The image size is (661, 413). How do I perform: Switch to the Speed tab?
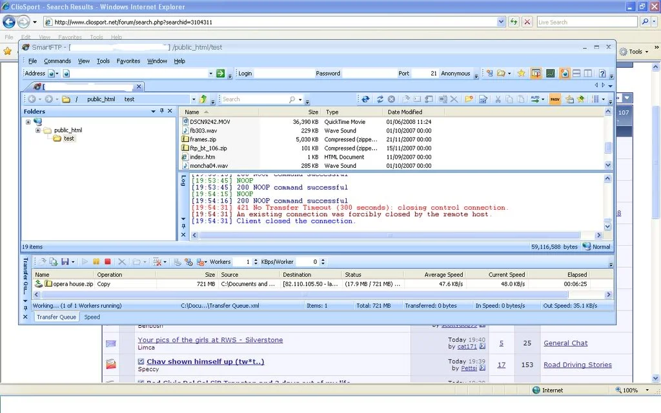click(92, 317)
